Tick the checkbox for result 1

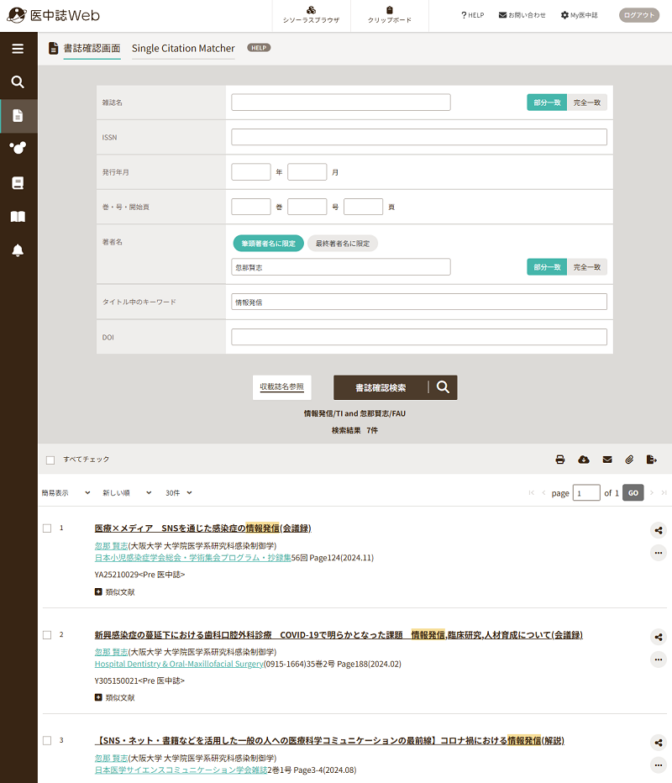pos(47,528)
